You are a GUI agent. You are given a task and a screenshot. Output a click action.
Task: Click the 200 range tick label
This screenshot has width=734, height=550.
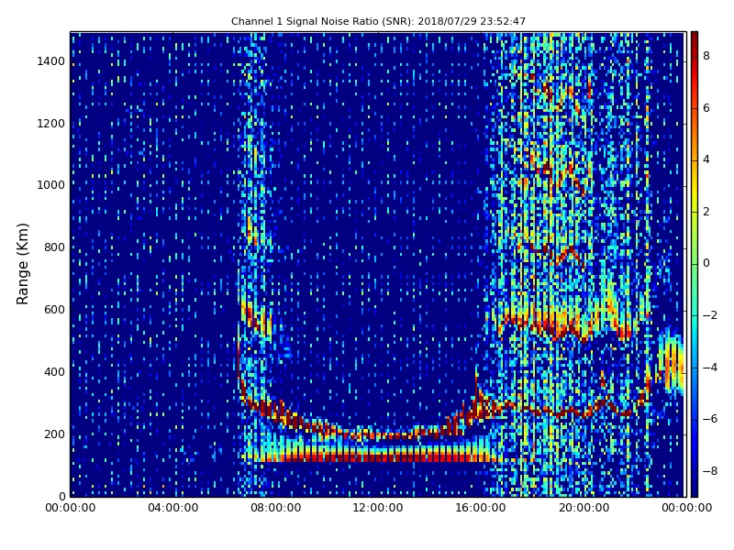(x=54, y=434)
